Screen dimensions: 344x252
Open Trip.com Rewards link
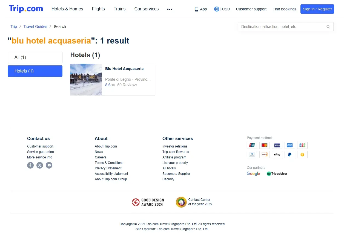pyautogui.click(x=176, y=152)
